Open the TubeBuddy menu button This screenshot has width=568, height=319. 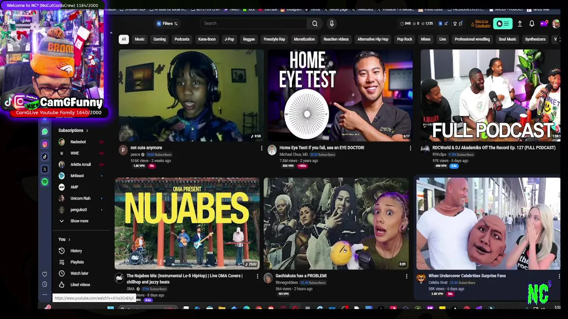coord(502,23)
